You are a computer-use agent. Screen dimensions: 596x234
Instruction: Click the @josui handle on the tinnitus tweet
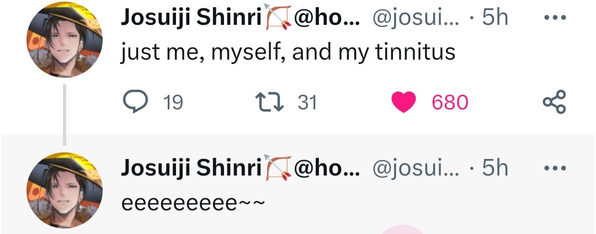(416, 18)
